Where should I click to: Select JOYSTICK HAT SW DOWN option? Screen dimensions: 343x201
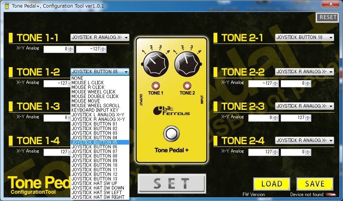tap(100, 188)
